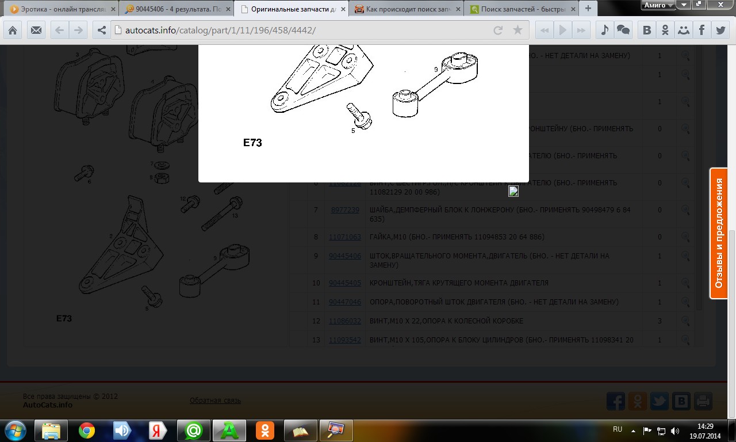
Task: Open the RU language selector in taskbar
Action: (x=618, y=429)
